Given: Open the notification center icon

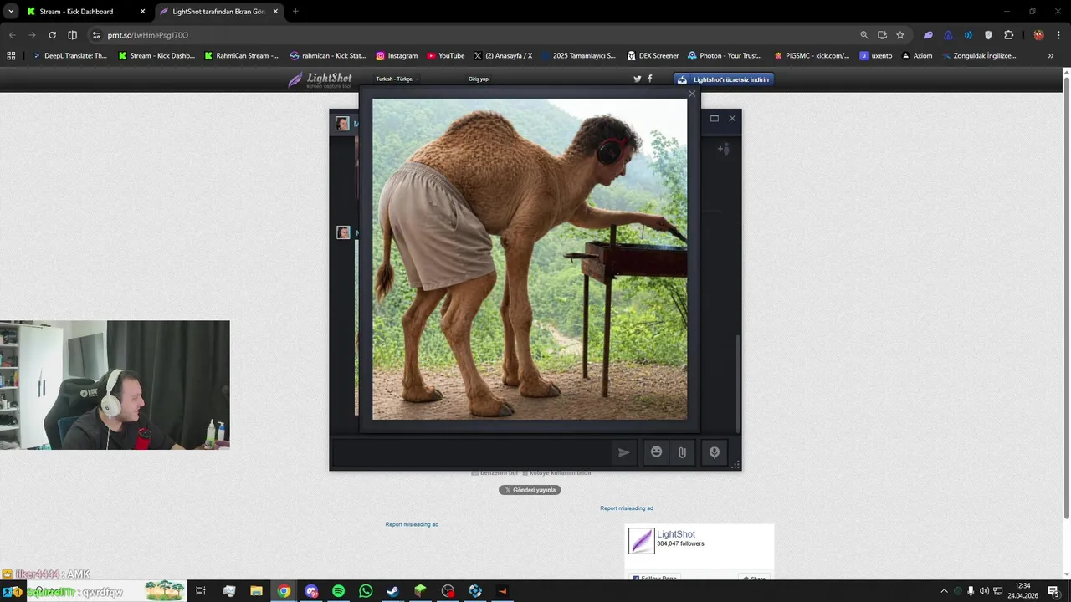Looking at the screenshot, I should pyautogui.click(x=1053, y=591).
